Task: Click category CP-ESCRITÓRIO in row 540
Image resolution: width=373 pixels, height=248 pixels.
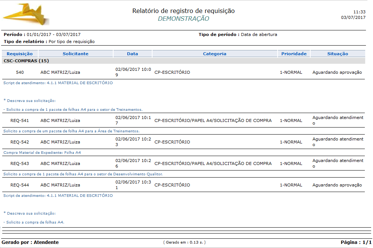Action: (x=172, y=72)
